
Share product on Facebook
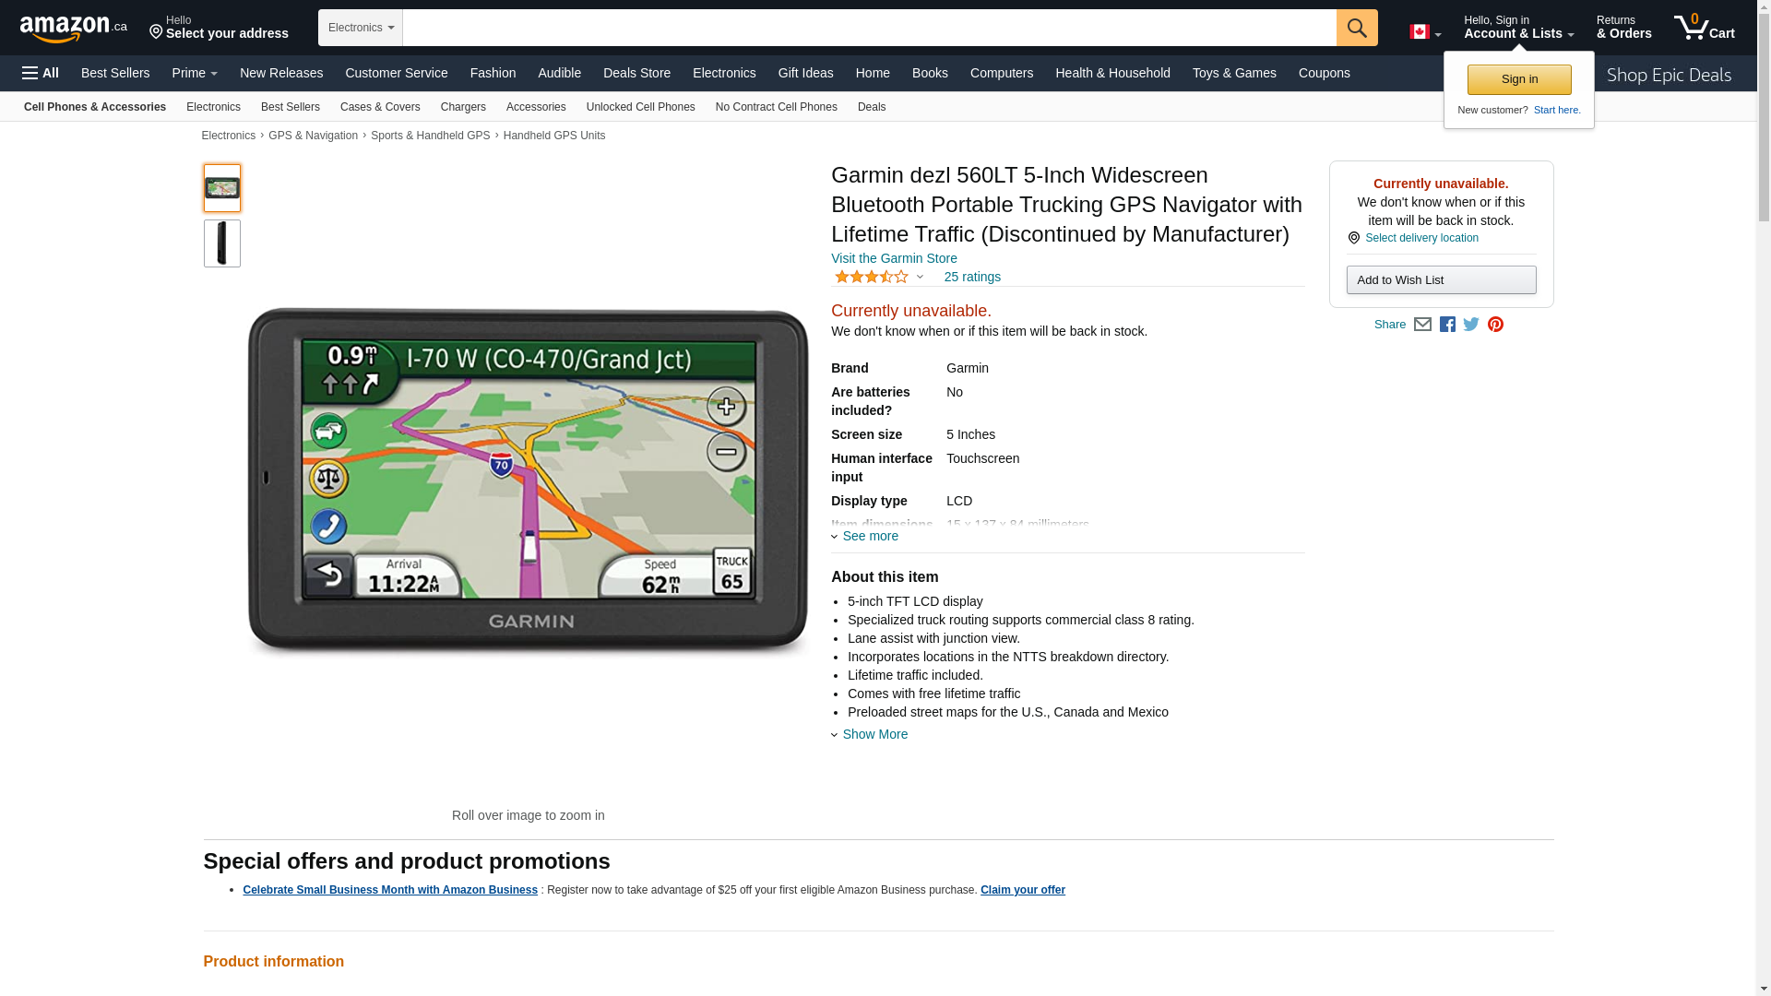(1447, 325)
